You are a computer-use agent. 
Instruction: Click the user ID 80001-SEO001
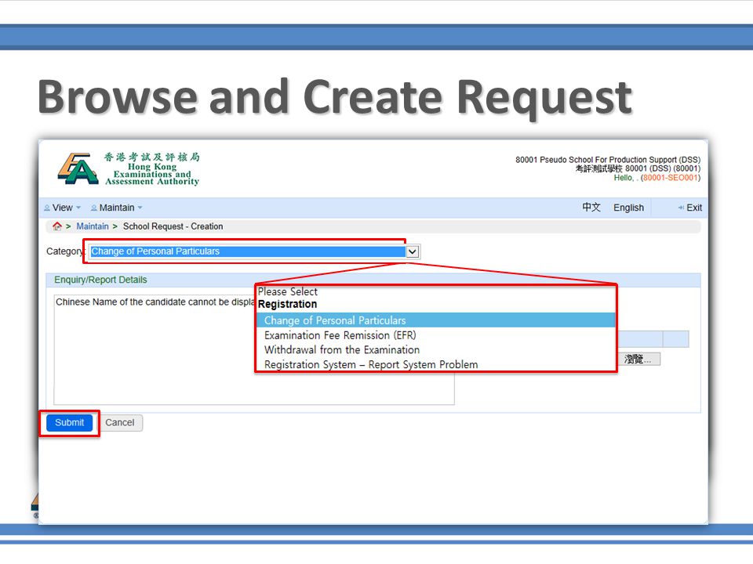pos(671,178)
